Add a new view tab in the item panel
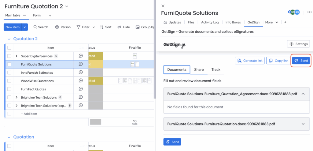Viewport: 313px width, 151px height. [285, 22]
